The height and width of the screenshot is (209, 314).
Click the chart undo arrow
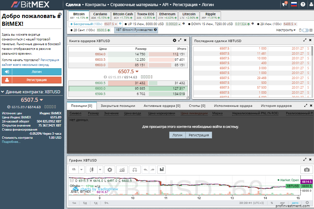coord(145,170)
